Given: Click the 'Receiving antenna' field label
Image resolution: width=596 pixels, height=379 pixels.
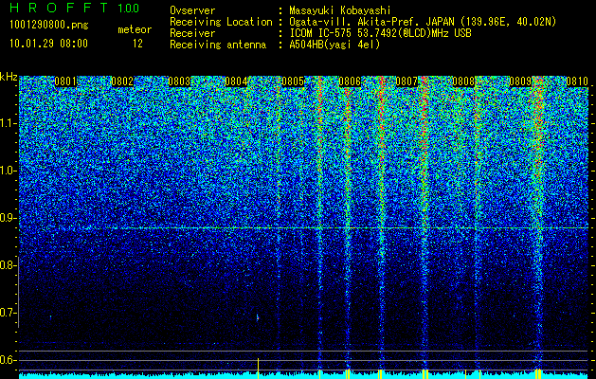Looking at the screenshot, I should tap(218, 45).
